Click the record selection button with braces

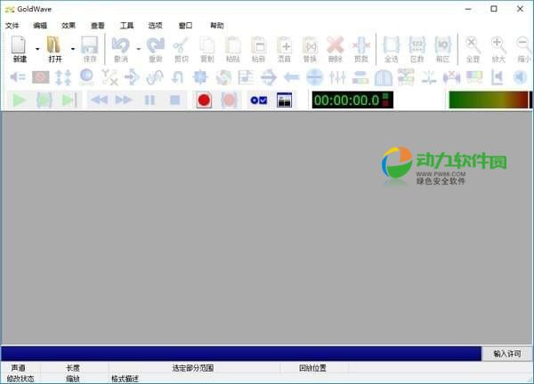pyautogui.click(x=229, y=100)
